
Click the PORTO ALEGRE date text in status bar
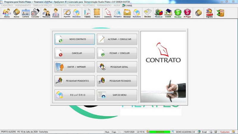[x=25, y=132]
